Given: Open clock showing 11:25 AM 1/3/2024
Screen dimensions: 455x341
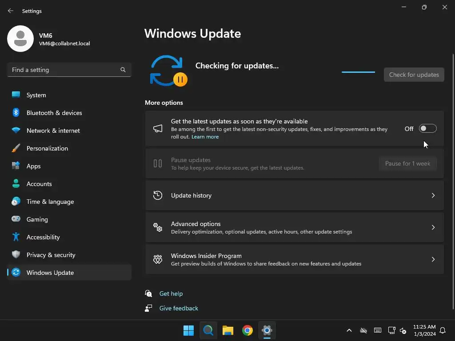Looking at the screenshot, I should pos(424,330).
